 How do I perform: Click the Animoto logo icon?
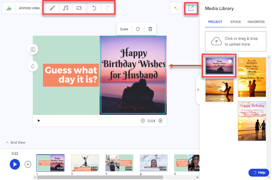pos(8,8)
